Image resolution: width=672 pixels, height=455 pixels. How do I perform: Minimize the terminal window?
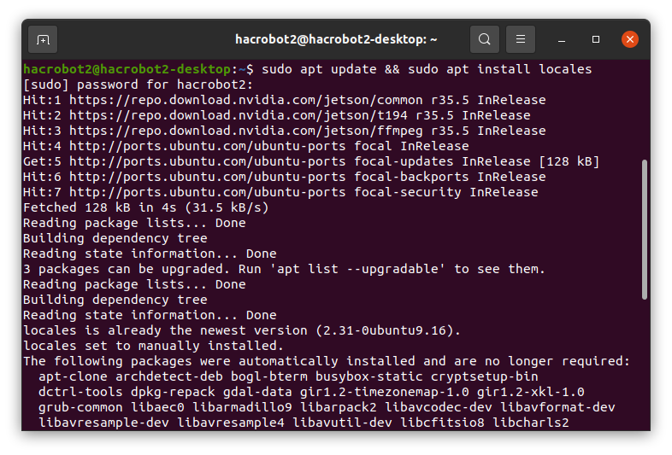pyautogui.click(x=562, y=40)
